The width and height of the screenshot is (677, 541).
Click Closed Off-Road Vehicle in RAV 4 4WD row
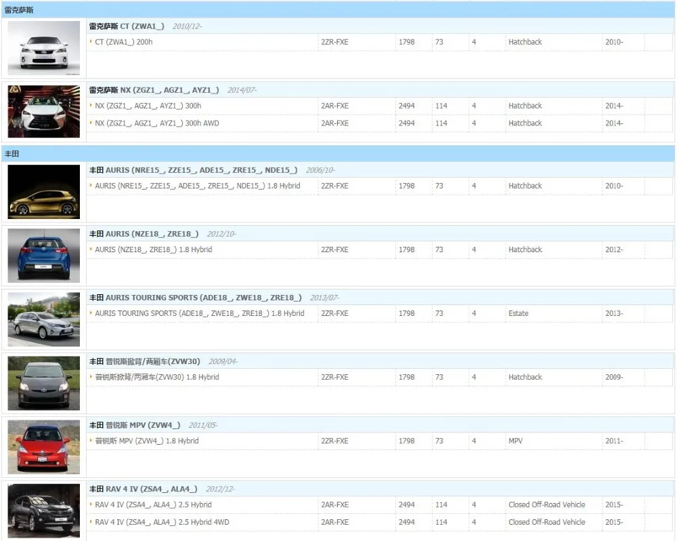pyautogui.click(x=547, y=522)
